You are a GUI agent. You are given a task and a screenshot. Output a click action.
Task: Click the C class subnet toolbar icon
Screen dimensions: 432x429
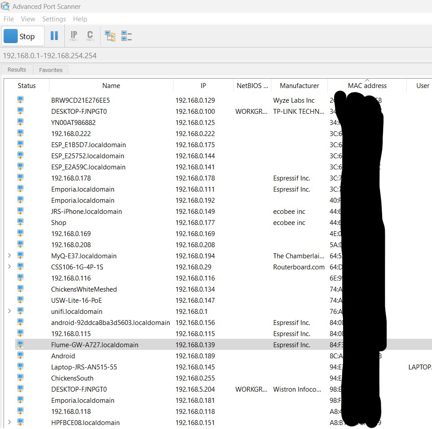(90, 36)
